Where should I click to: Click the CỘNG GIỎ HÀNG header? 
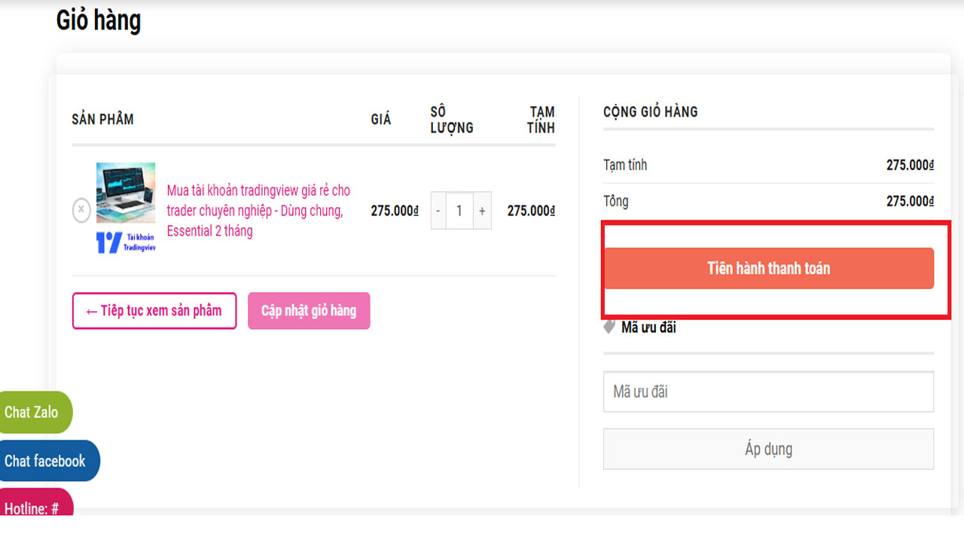pos(651,111)
